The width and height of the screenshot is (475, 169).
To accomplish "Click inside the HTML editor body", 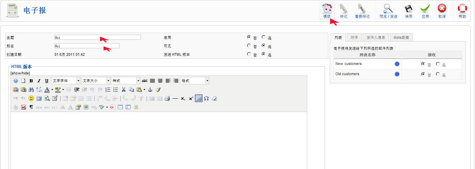I will [x=159, y=140].
